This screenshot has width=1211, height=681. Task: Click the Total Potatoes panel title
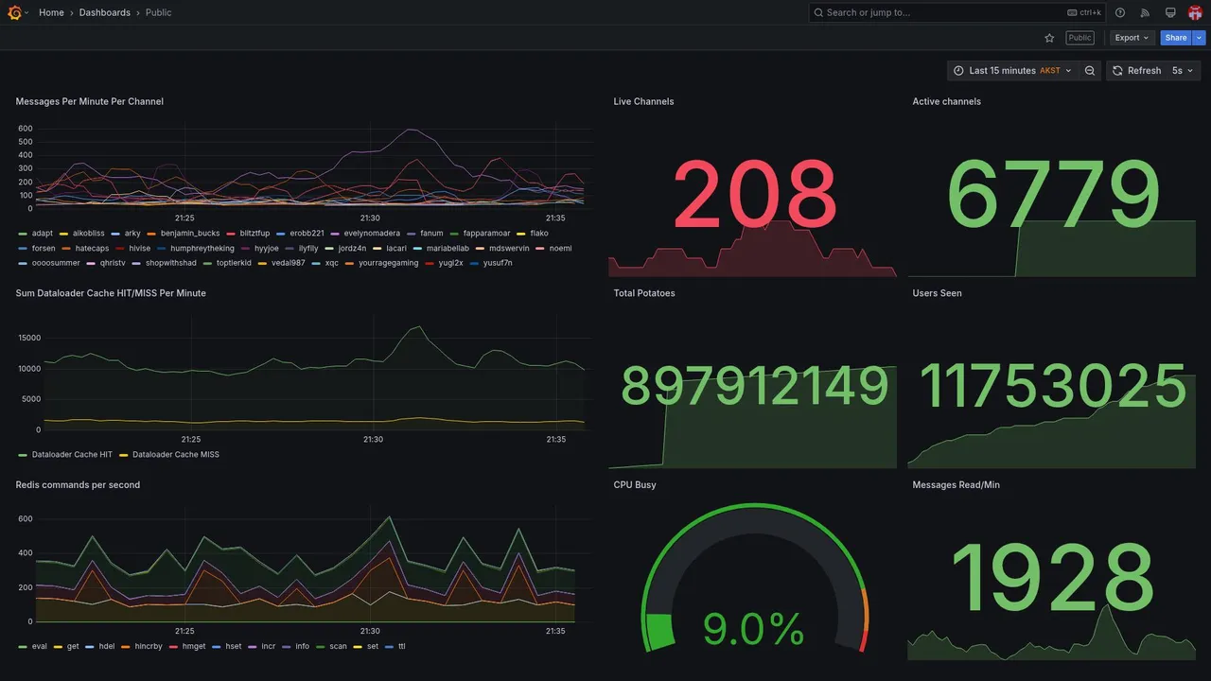(x=644, y=293)
